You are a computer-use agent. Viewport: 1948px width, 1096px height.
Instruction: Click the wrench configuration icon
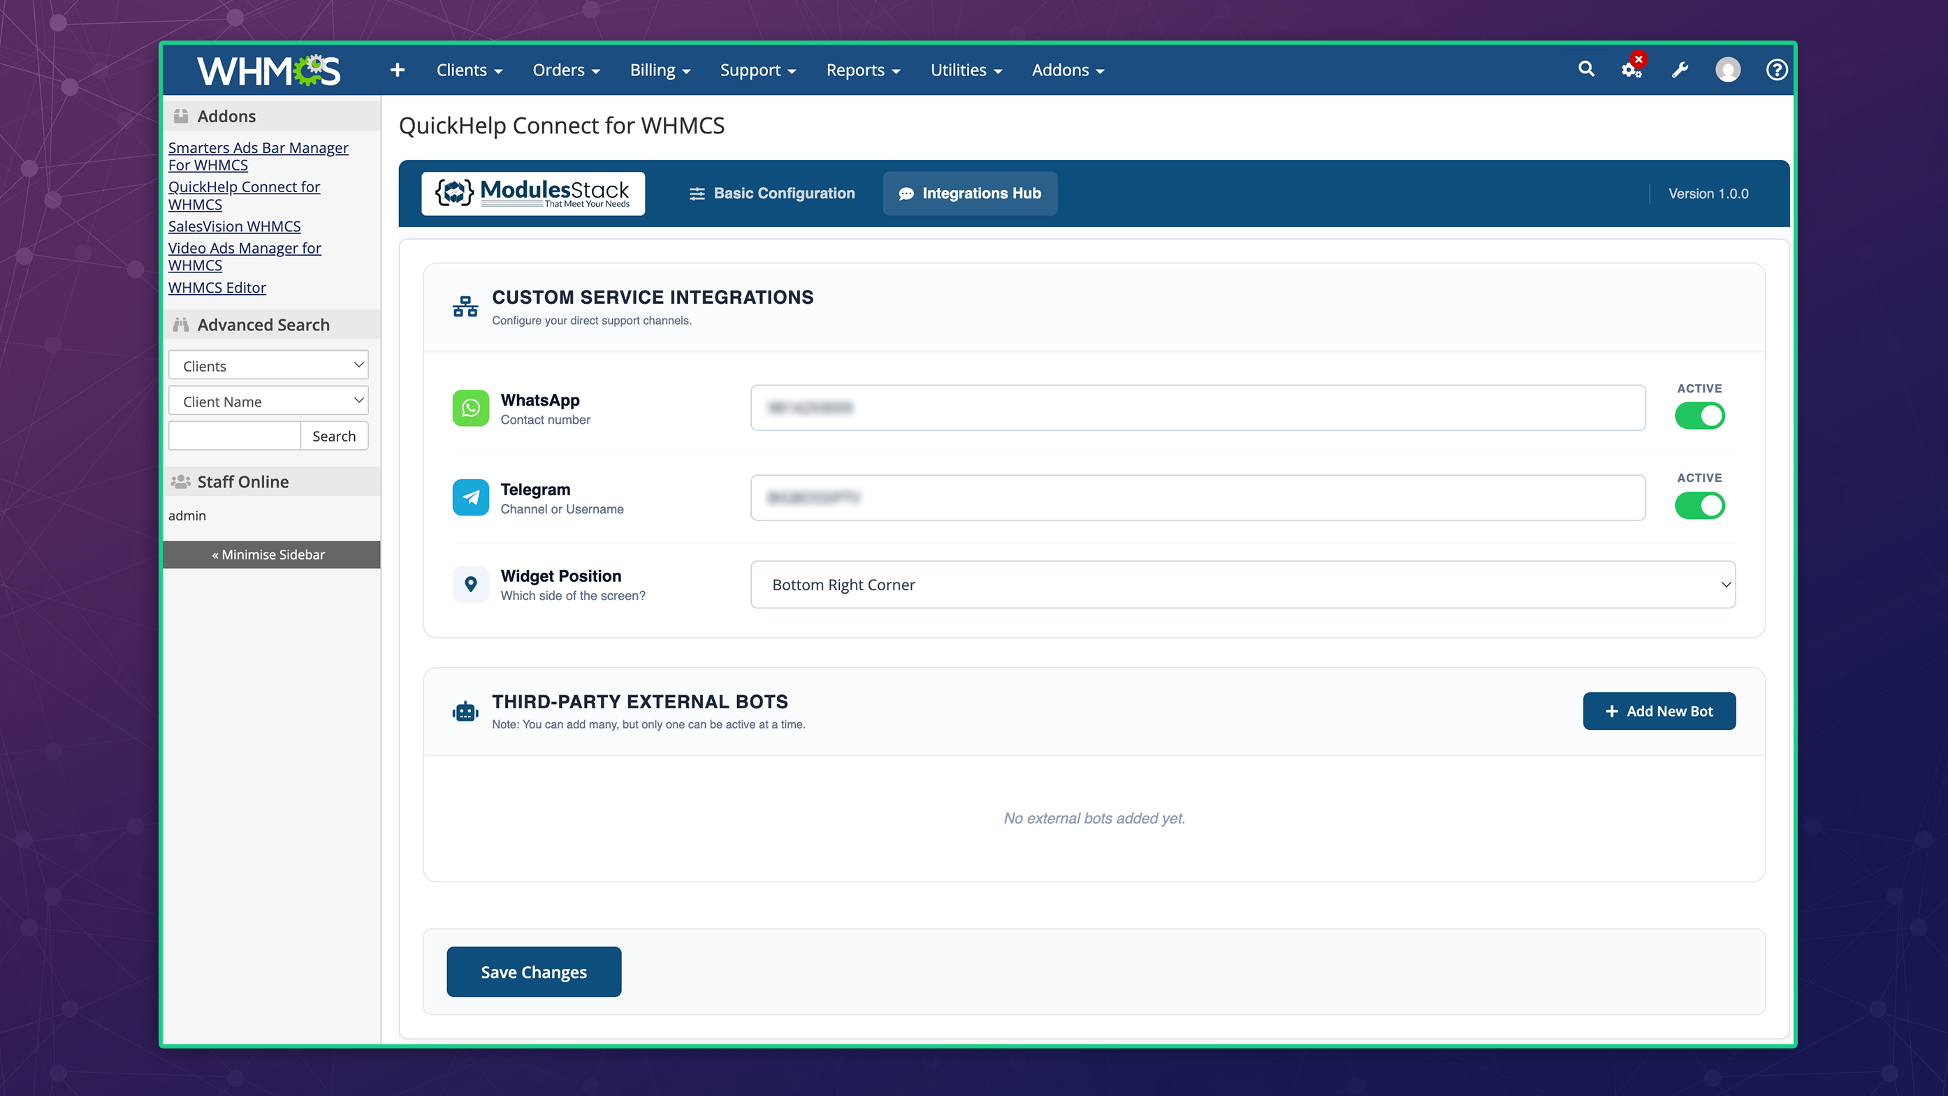(x=1680, y=70)
